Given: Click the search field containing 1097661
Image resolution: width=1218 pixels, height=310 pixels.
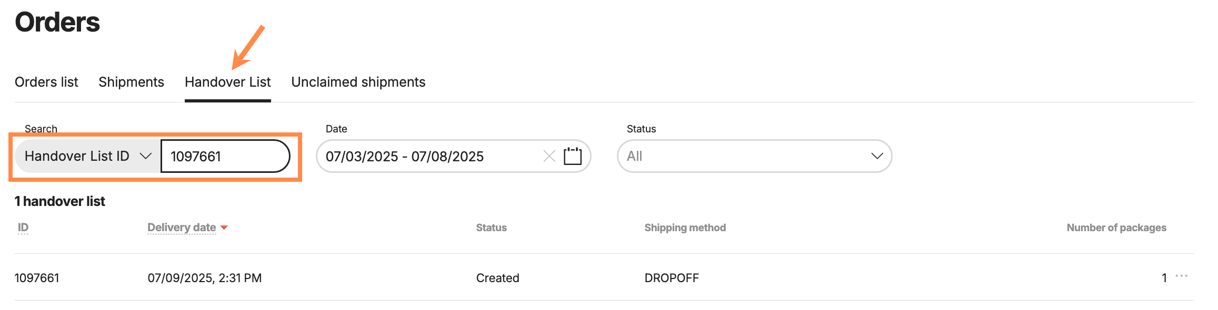Looking at the screenshot, I should pos(225,156).
